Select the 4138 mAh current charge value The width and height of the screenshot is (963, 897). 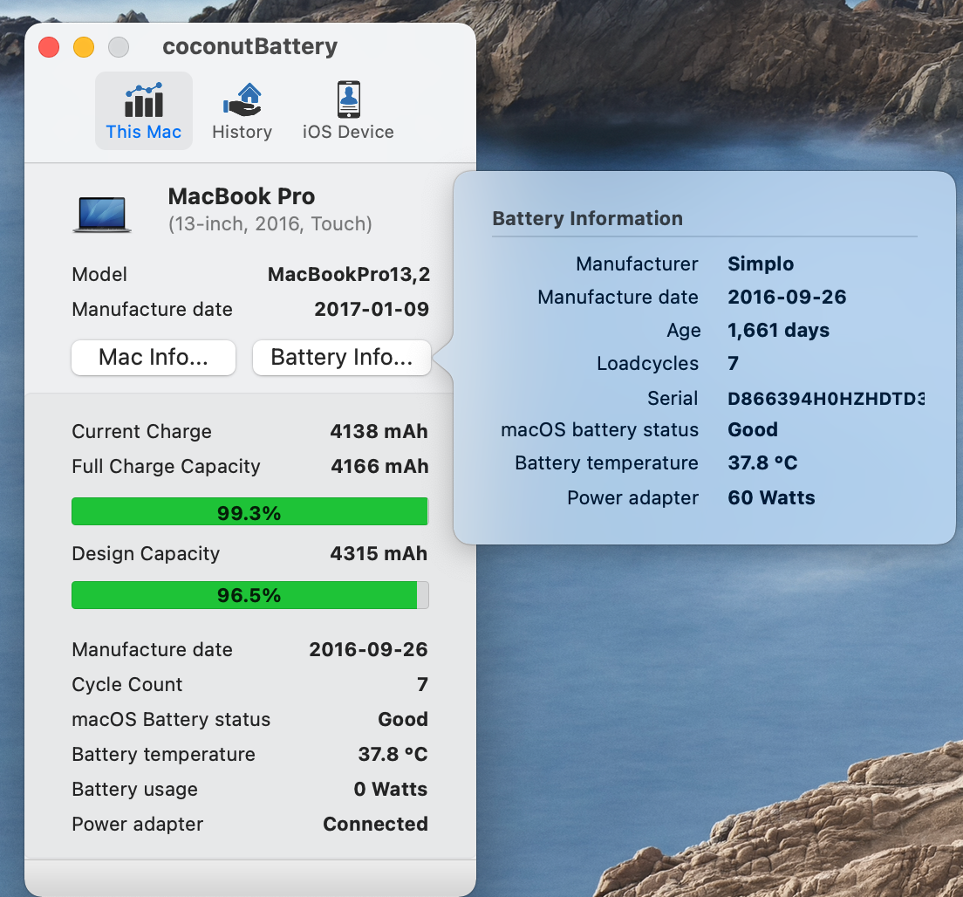click(x=379, y=431)
